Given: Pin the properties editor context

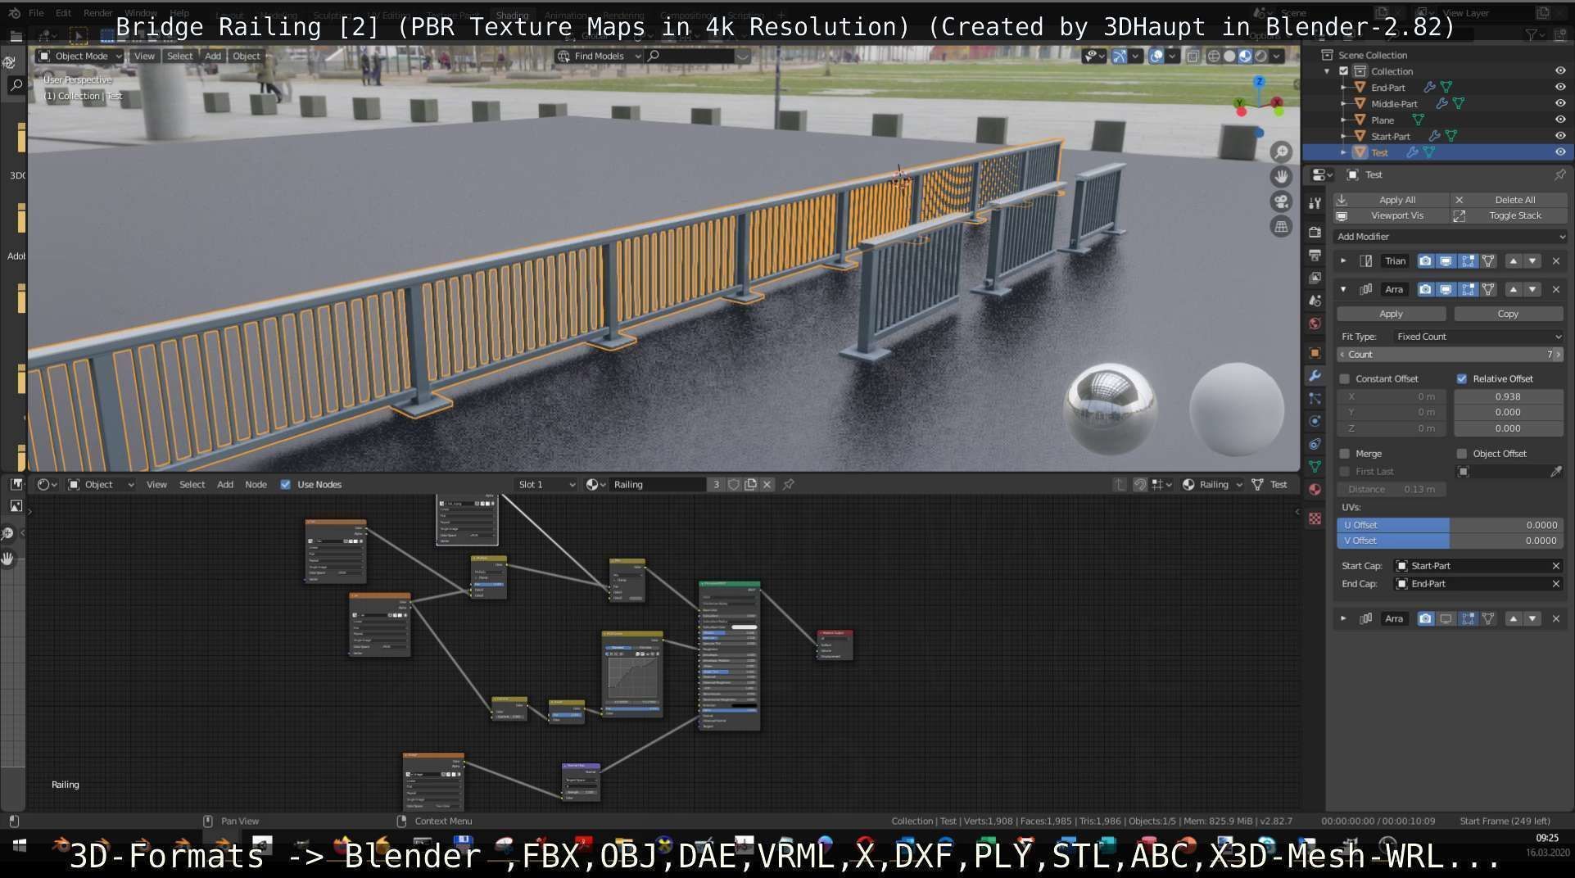Looking at the screenshot, I should pyautogui.click(x=1559, y=174).
